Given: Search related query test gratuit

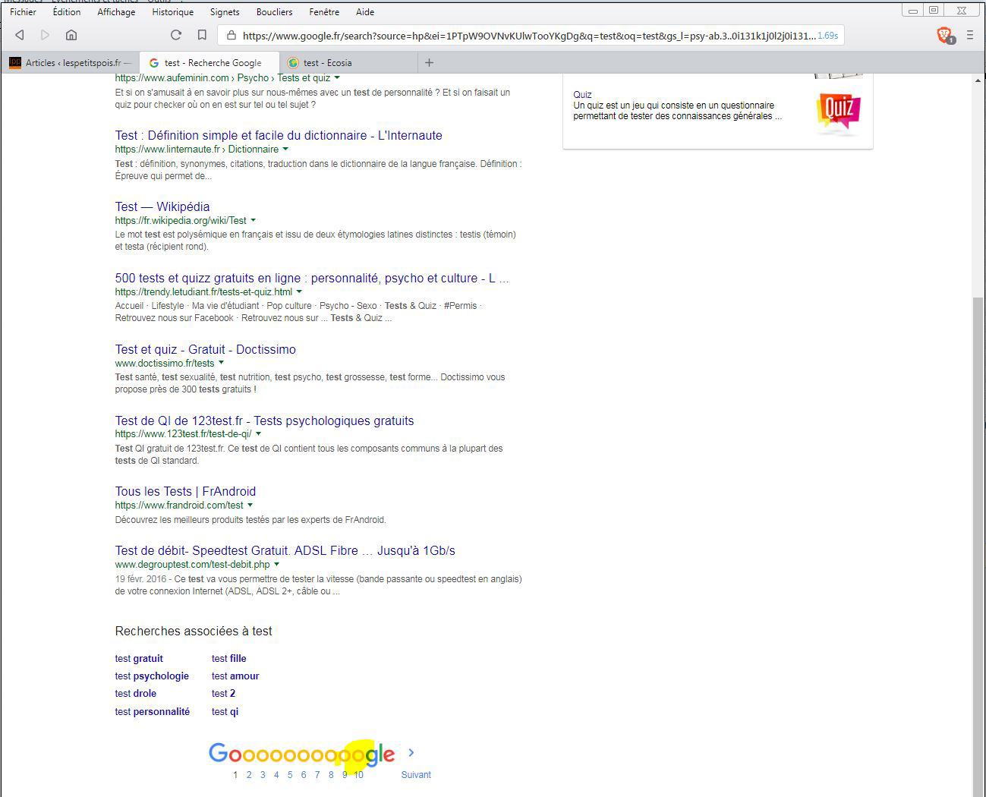Looking at the screenshot, I should click(139, 659).
